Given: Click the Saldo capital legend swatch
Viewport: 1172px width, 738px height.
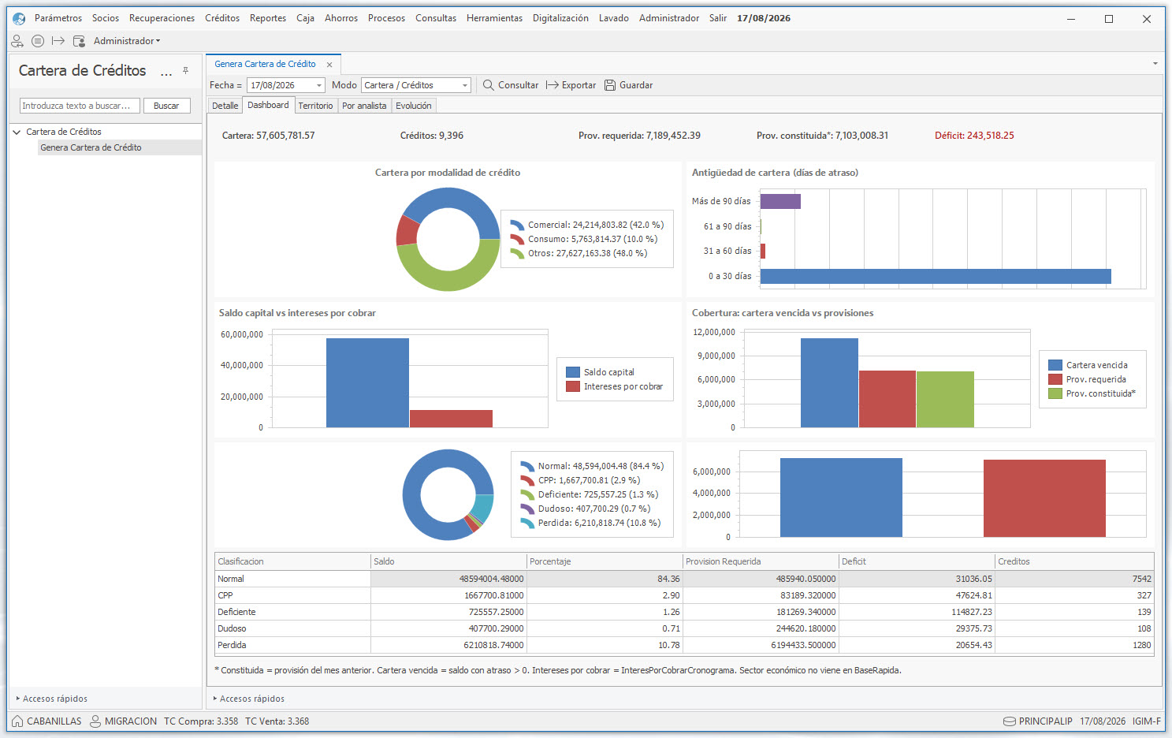Looking at the screenshot, I should point(573,372).
